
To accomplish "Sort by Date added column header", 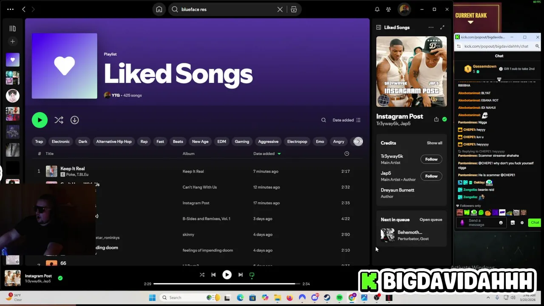I will click(x=267, y=153).
